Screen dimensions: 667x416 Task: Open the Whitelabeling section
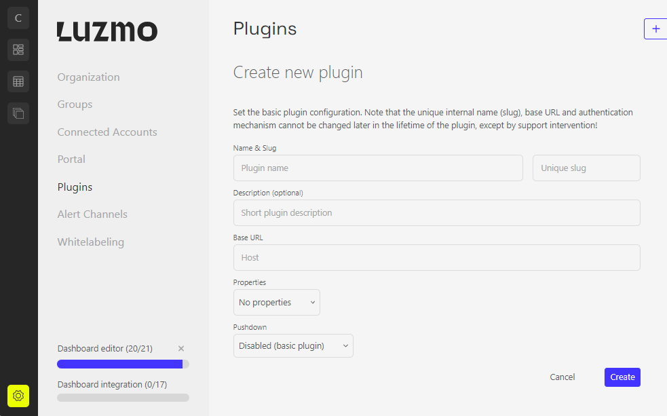pos(90,242)
